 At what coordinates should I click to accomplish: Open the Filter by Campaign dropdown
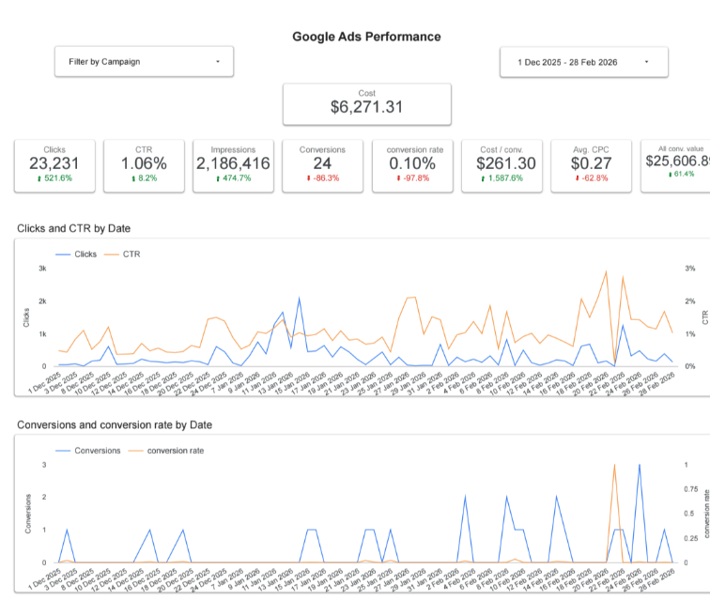pos(144,62)
